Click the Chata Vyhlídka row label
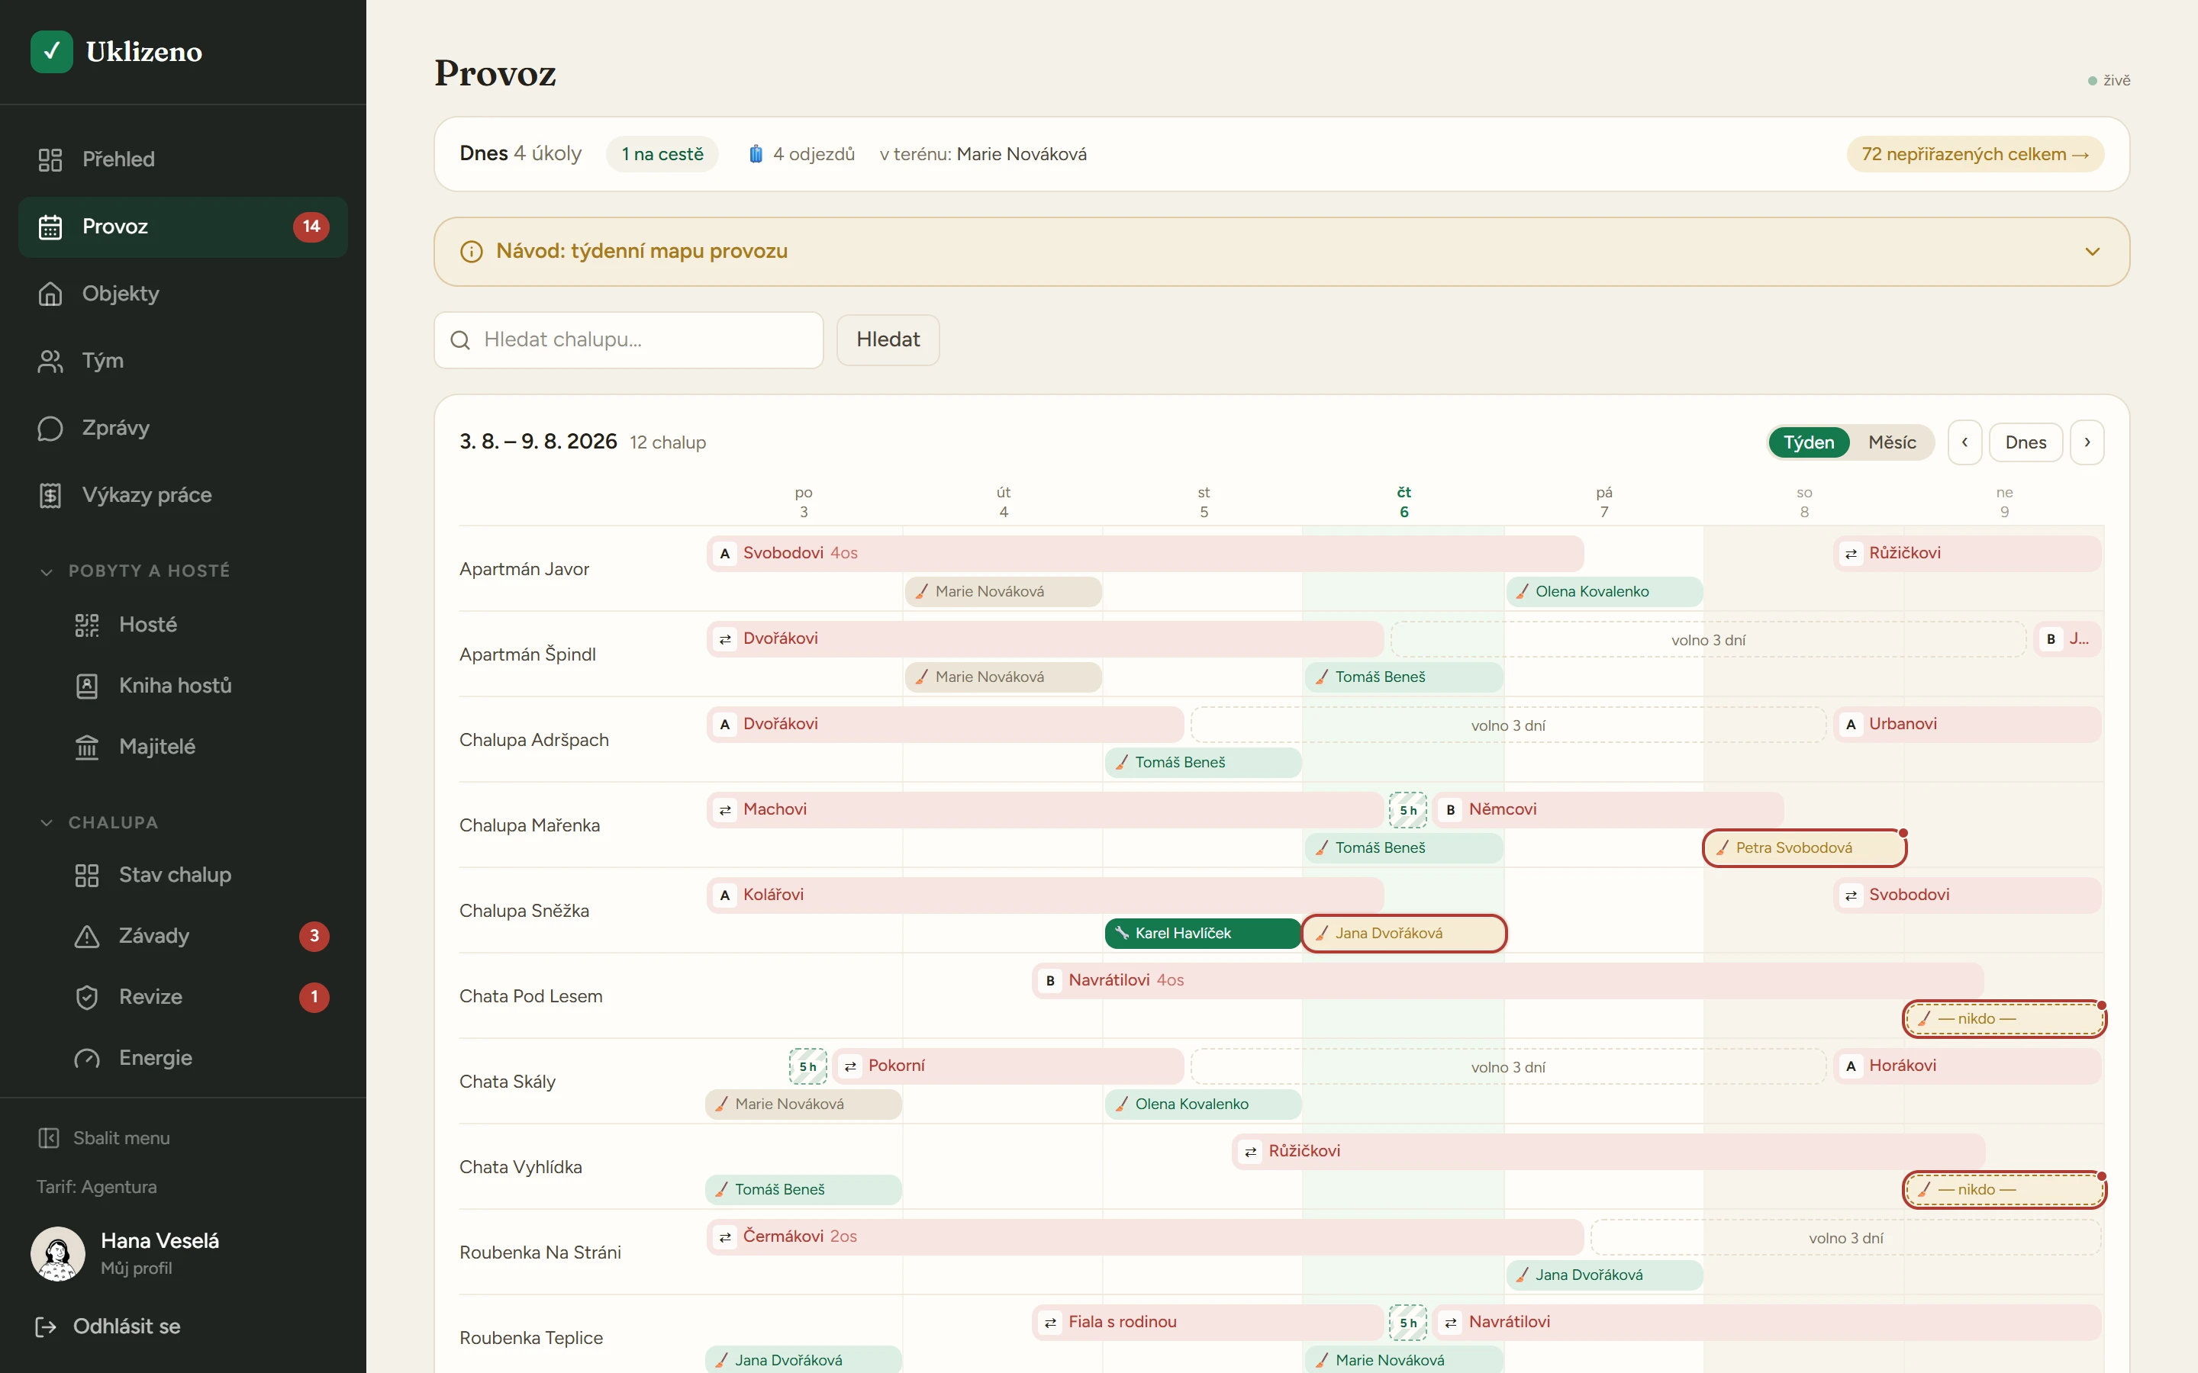Screen dimensions: 2198x1373 (520, 1167)
